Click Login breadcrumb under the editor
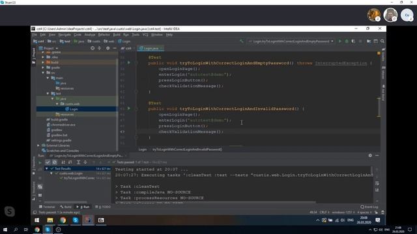 click(143, 149)
